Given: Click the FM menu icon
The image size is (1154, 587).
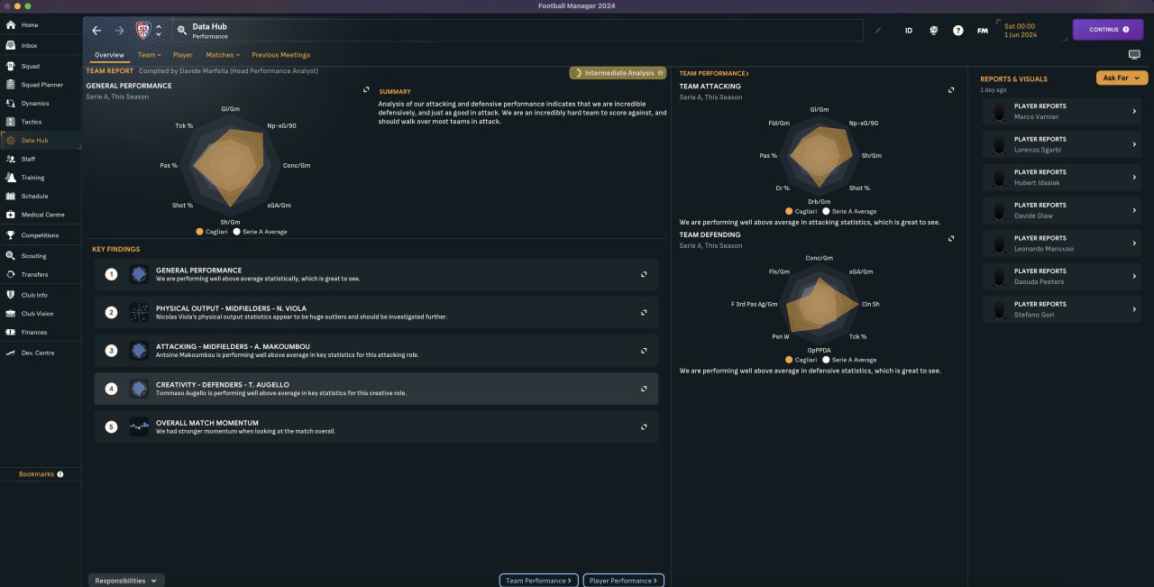Looking at the screenshot, I should point(983,30).
